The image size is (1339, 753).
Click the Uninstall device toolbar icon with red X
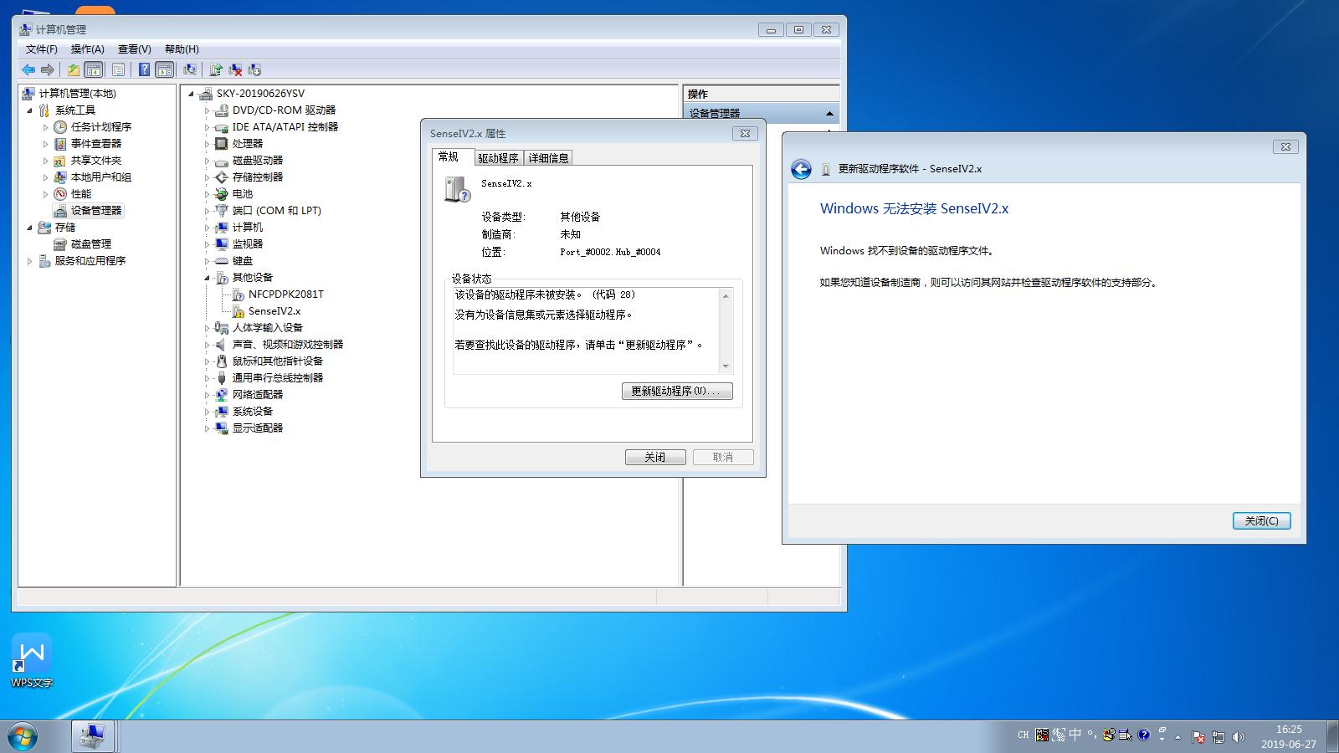pyautogui.click(x=235, y=69)
